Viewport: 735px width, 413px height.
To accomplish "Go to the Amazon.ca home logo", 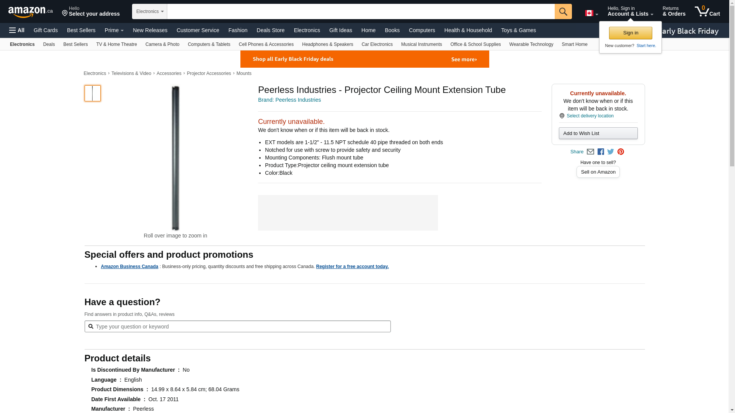I will pyautogui.click(x=30, y=12).
